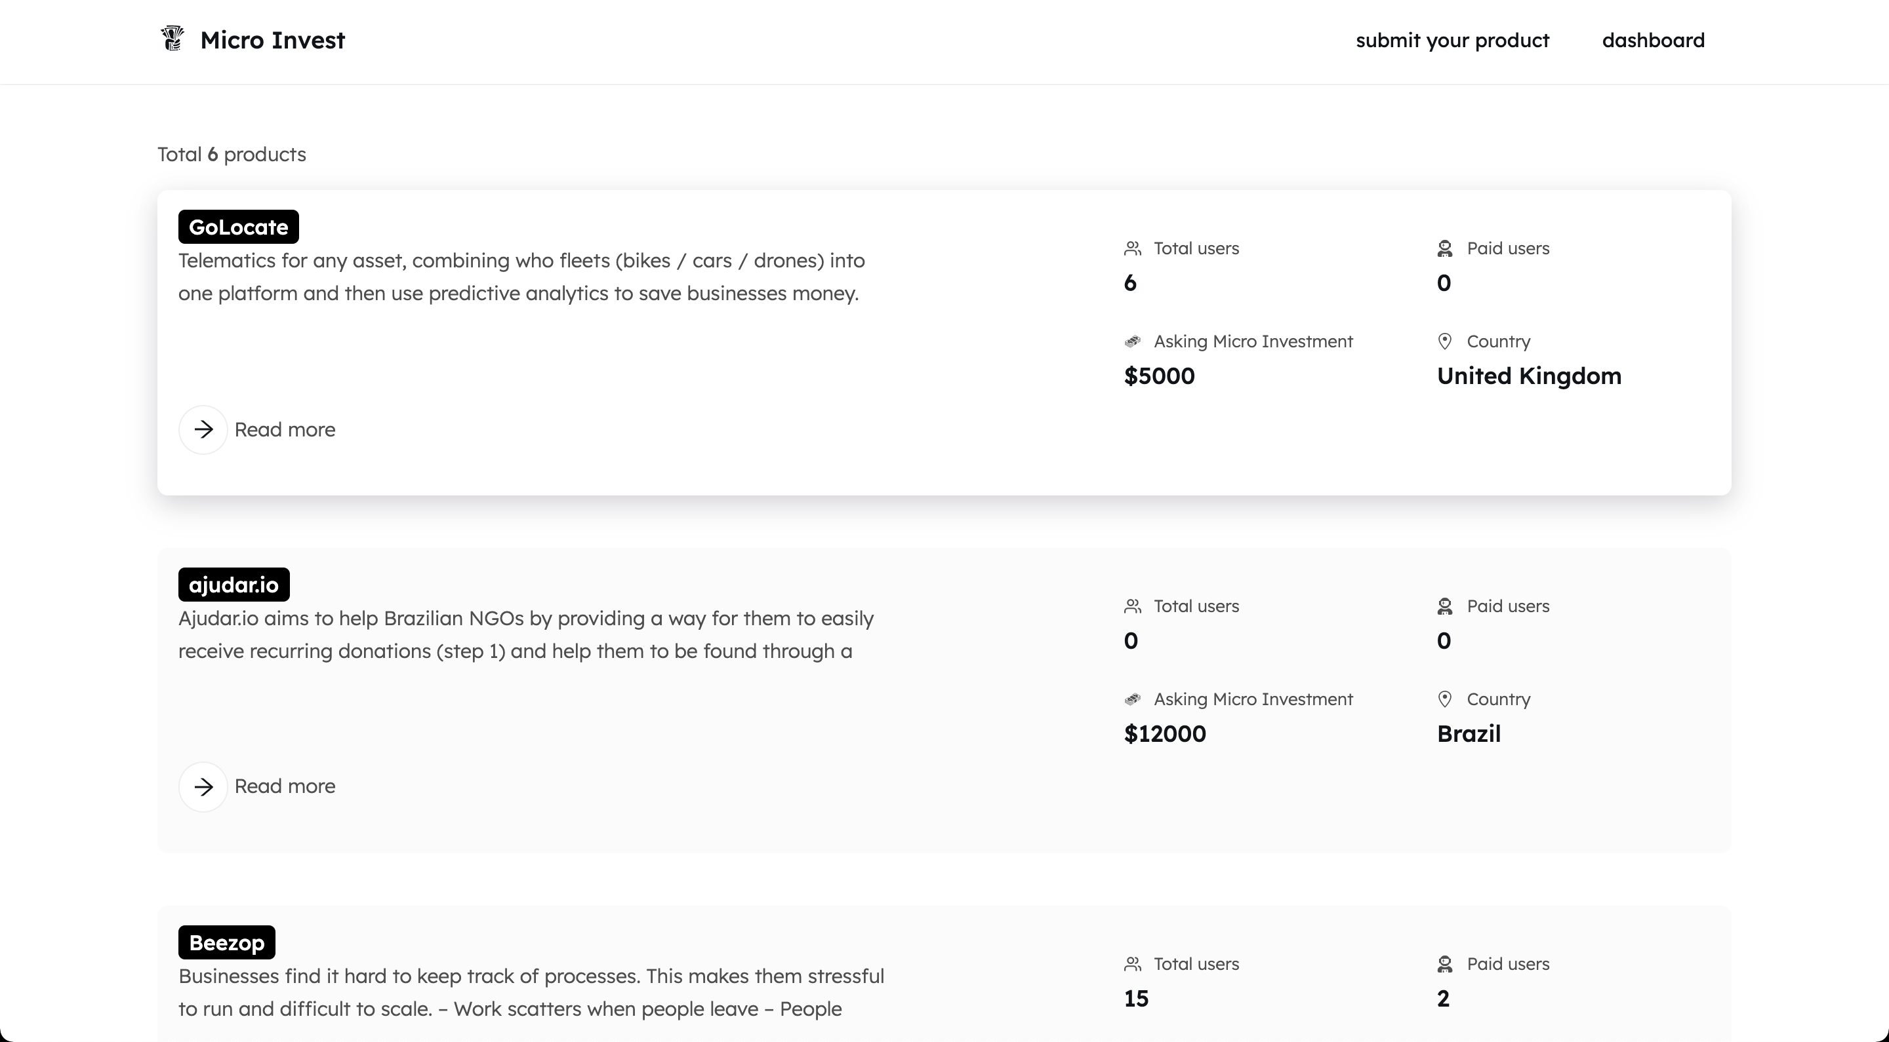Screen dimensions: 1889x1042
Task: Click GoLocate's Country location pin icon
Action: tap(1444, 341)
